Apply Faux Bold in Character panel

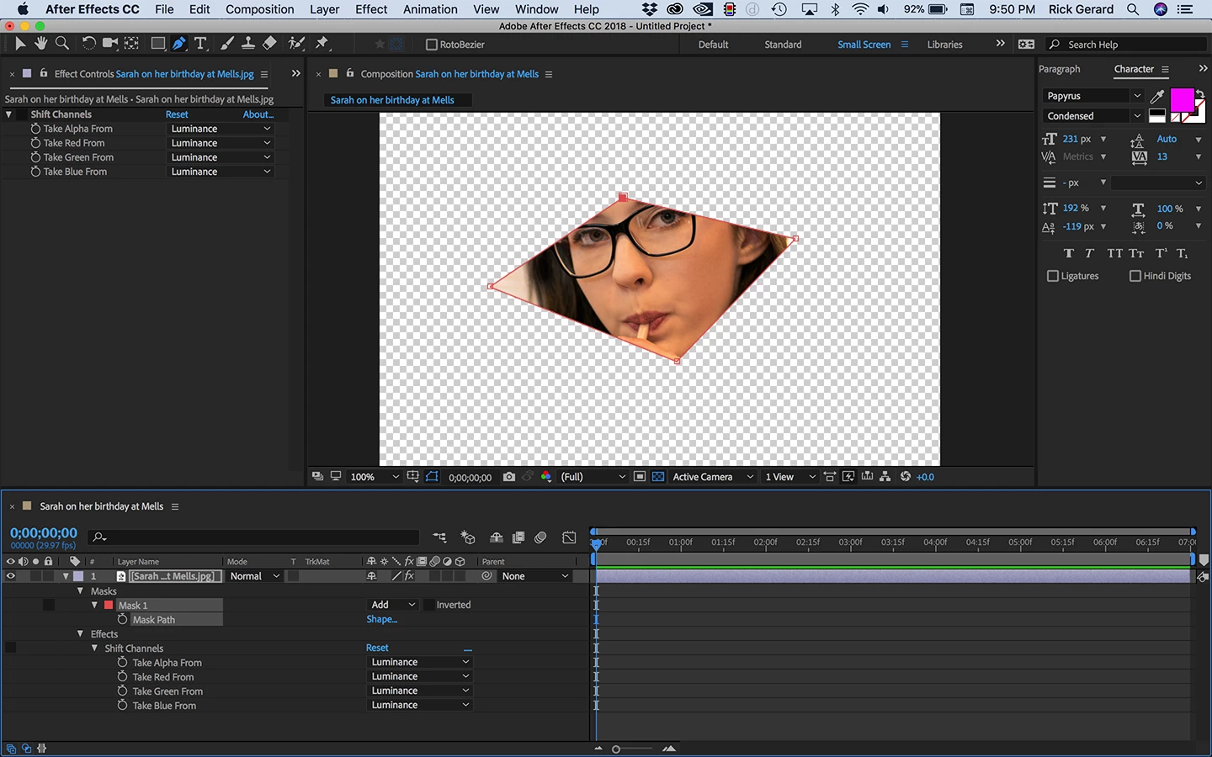coord(1069,253)
